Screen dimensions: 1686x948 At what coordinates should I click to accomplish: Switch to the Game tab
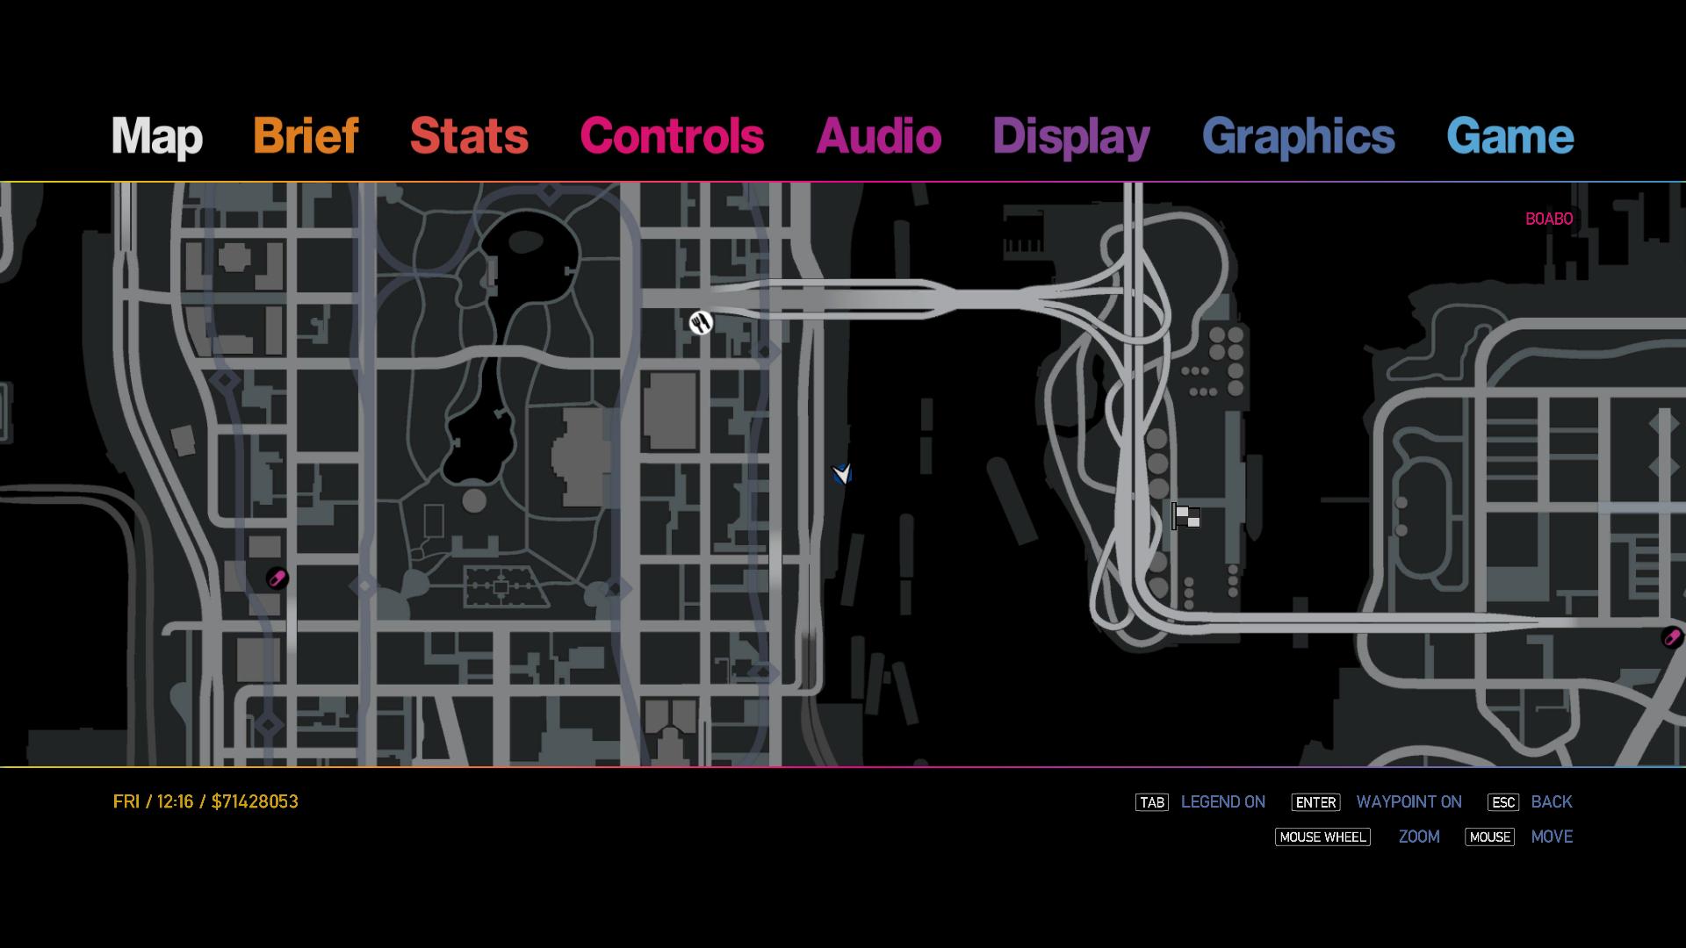pos(1509,136)
